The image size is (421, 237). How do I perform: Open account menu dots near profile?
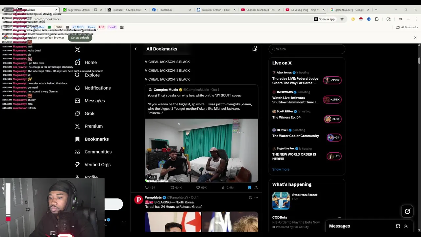124,222
